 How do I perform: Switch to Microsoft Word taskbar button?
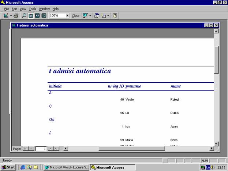(x=66, y=167)
